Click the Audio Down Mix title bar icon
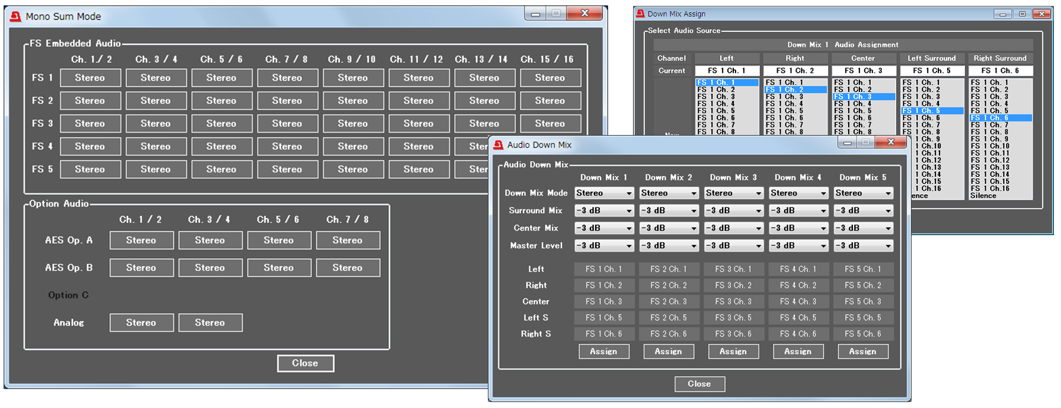The height and width of the screenshot is (408, 1061). (x=498, y=145)
